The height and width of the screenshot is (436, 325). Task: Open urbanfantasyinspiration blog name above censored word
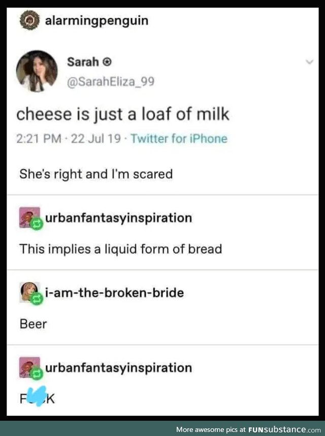click(118, 367)
